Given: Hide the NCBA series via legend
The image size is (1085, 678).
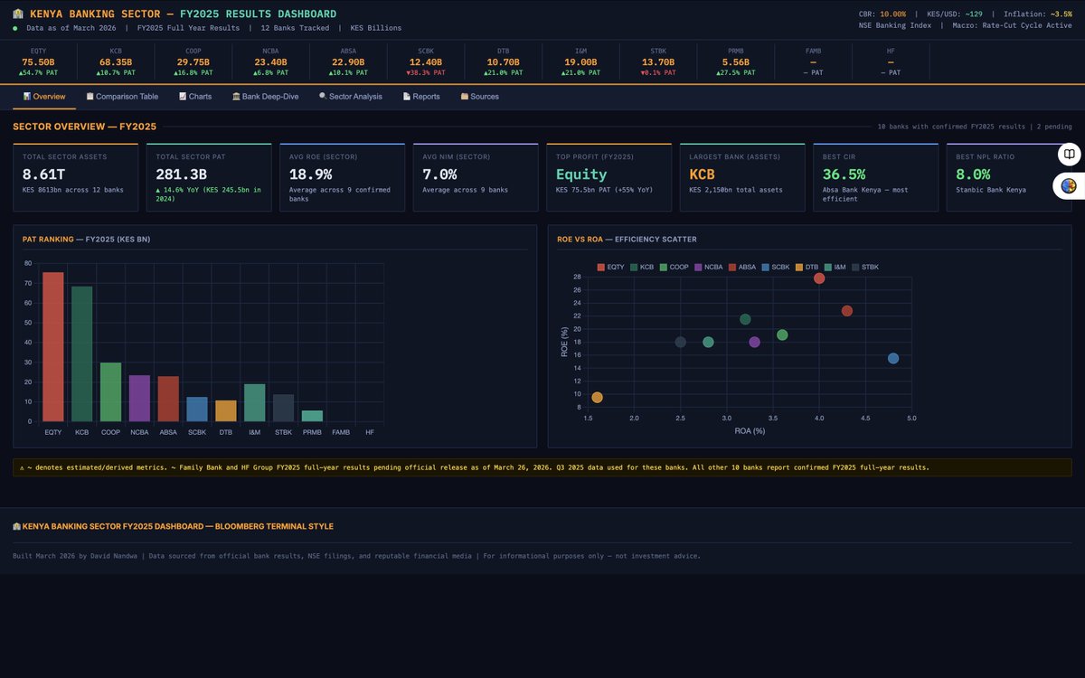Looking at the screenshot, I should pyautogui.click(x=709, y=268).
